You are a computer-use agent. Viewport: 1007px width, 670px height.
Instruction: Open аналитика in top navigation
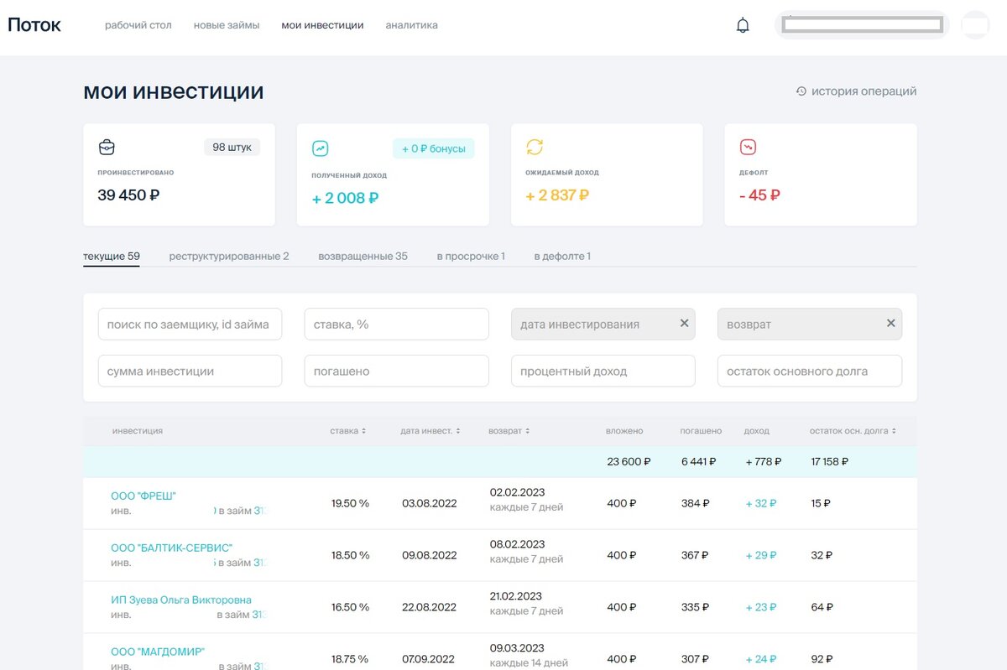tap(411, 25)
